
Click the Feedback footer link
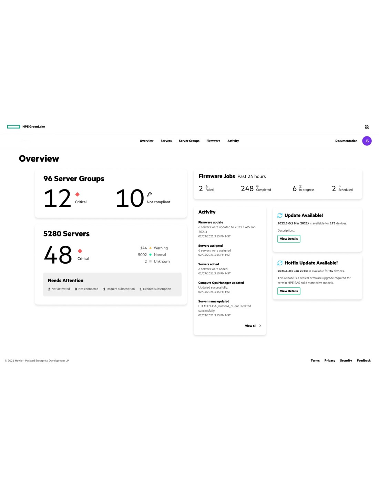pyautogui.click(x=363, y=361)
